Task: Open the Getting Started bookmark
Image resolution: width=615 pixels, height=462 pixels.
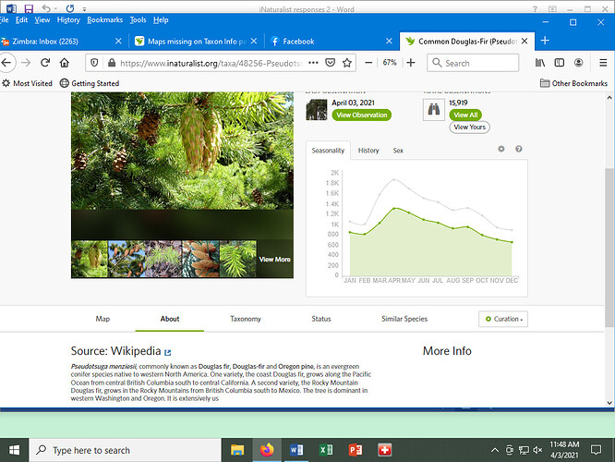Action: click(90, 83)
